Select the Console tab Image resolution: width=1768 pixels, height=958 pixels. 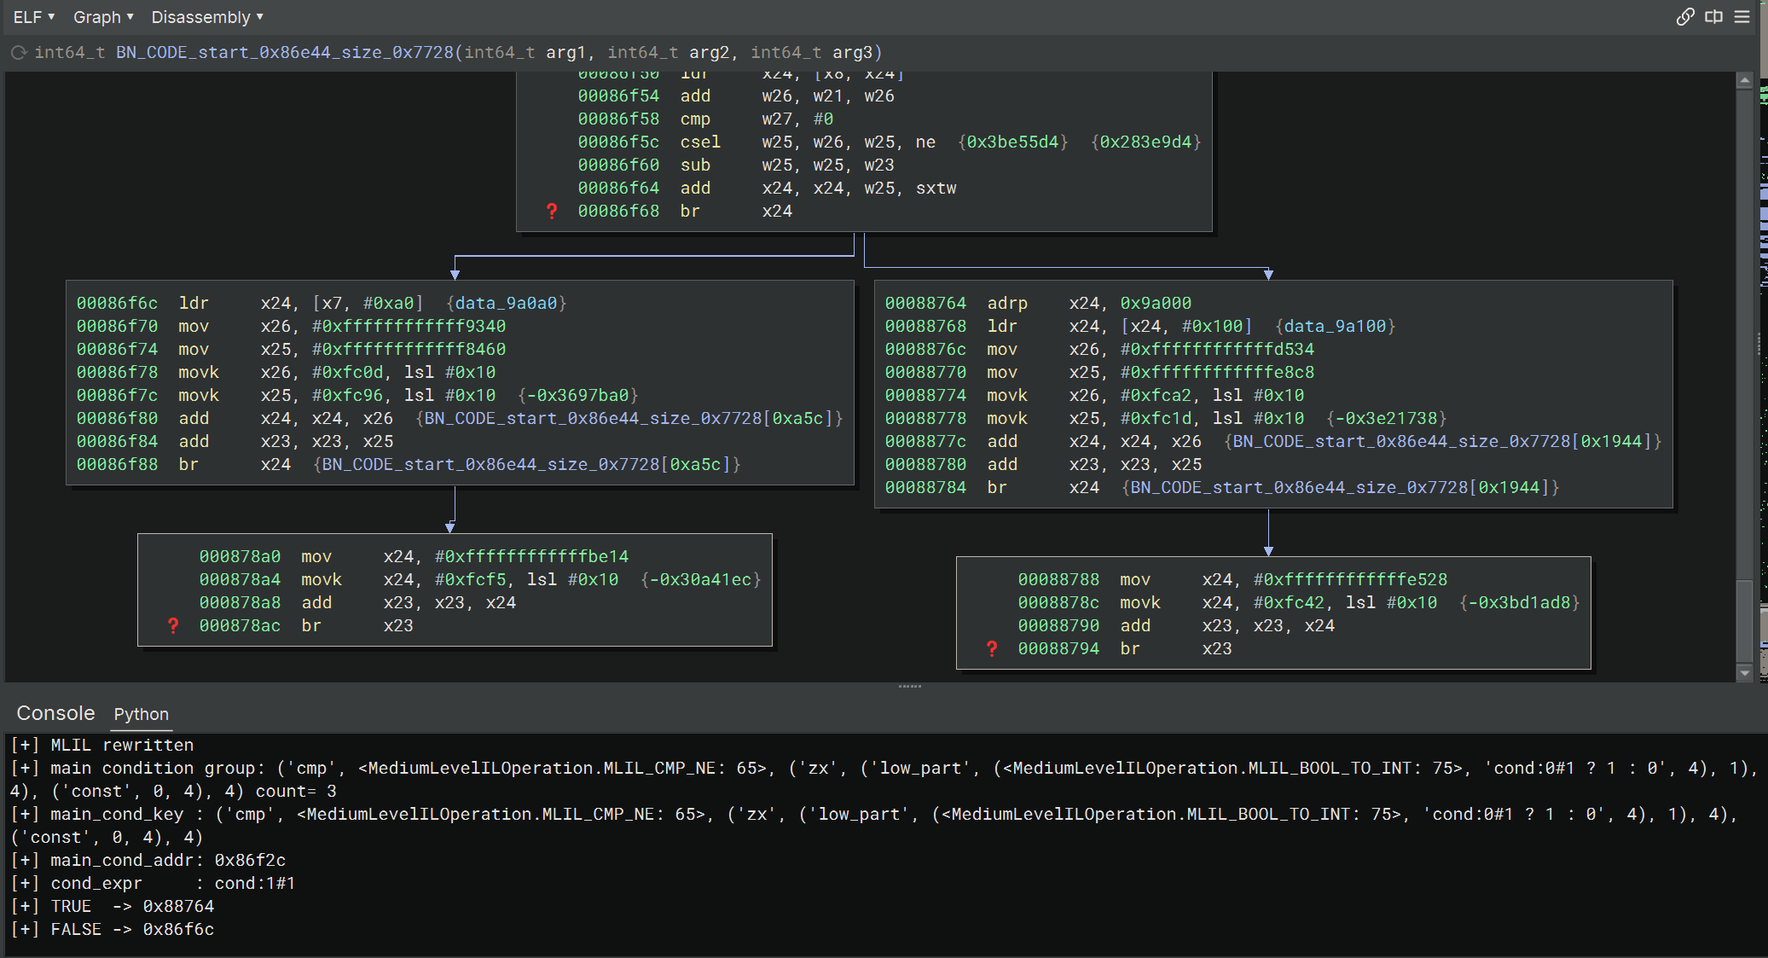[55, 713]
